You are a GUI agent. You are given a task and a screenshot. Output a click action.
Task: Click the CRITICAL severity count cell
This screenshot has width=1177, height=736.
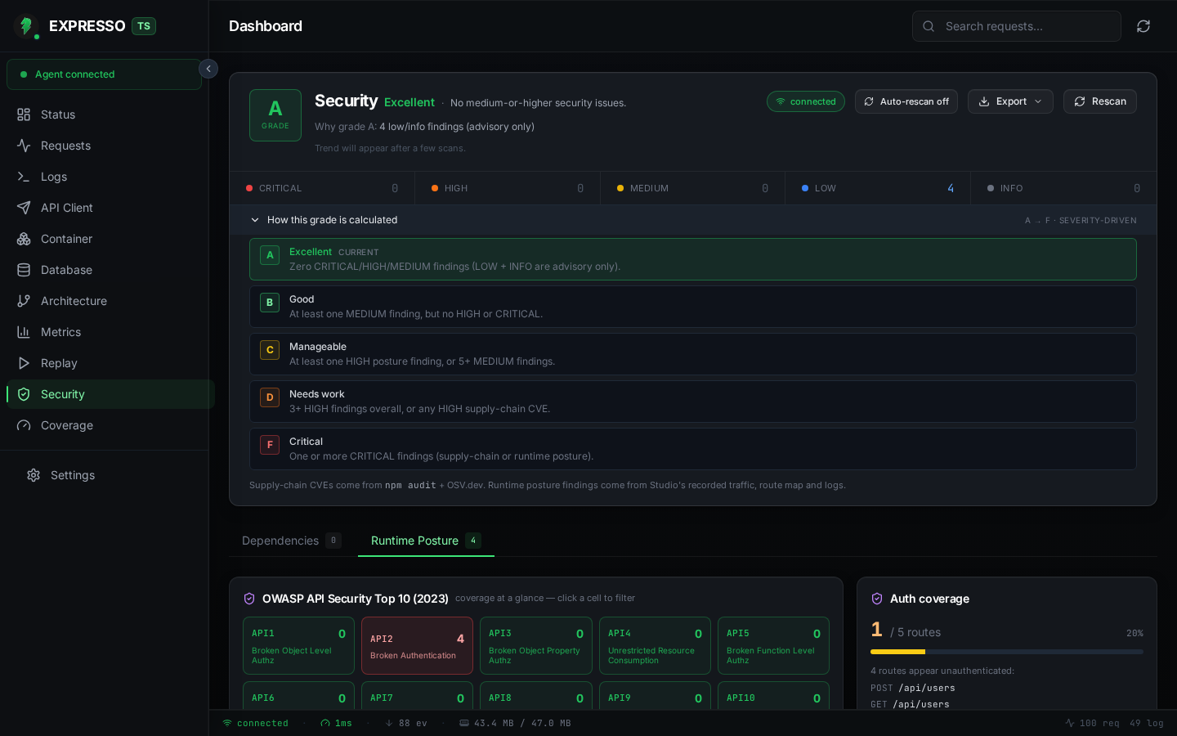322,188
